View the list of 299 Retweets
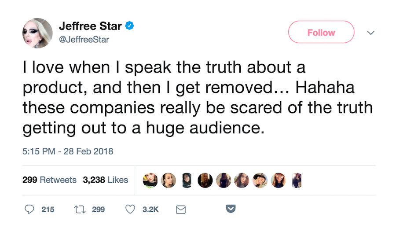Image resolution: width=396 pixels, height=228 pixels. (49, 180)
